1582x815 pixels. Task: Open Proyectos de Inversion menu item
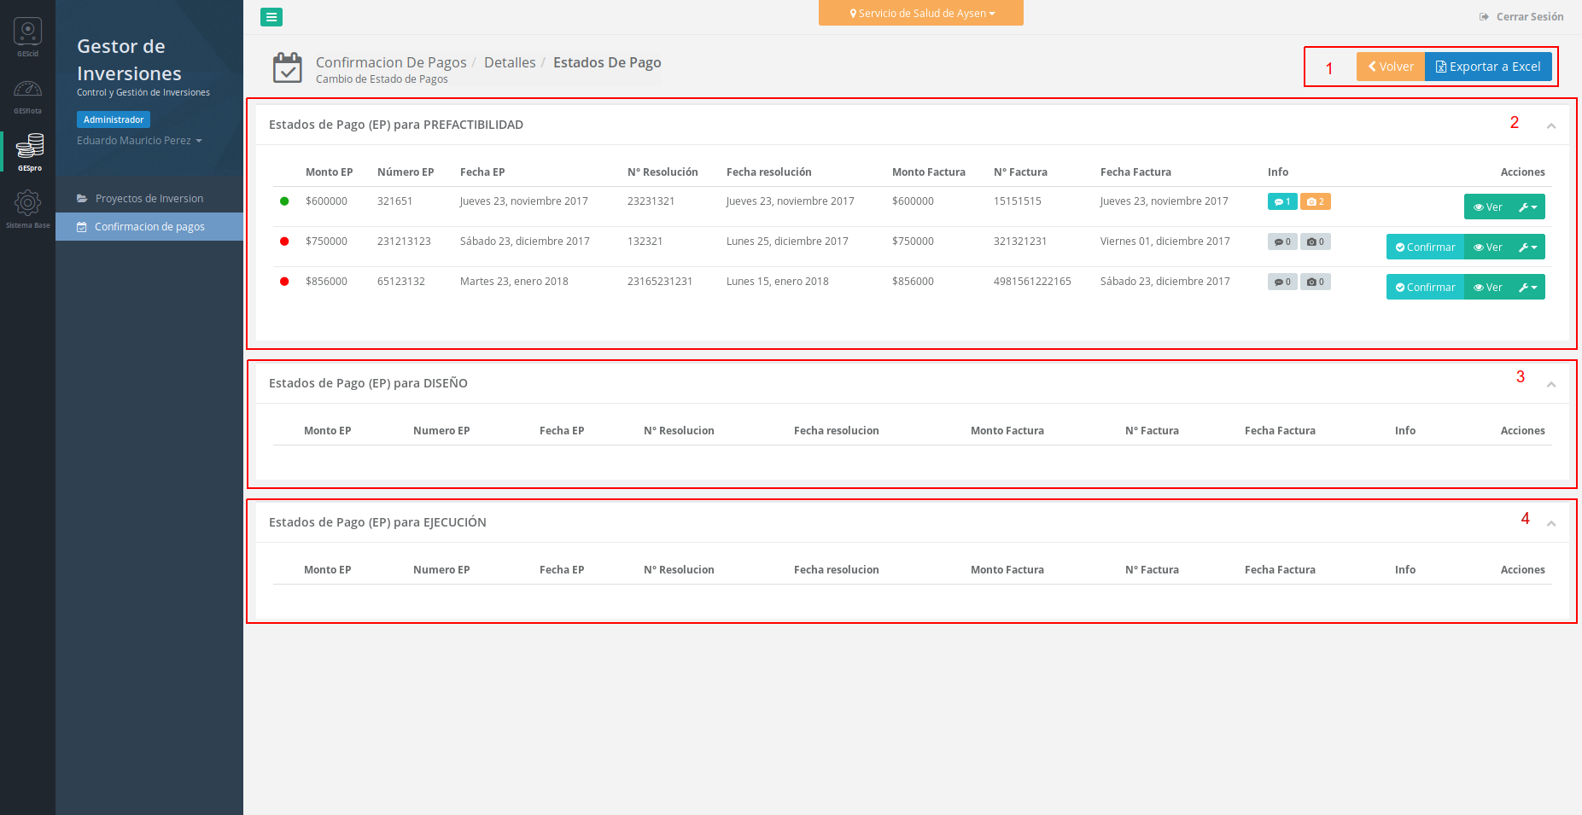point(149,199)
